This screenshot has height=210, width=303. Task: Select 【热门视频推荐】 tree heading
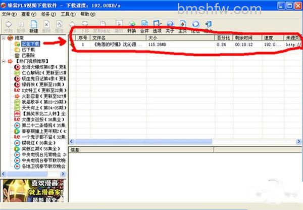point(32,61)
